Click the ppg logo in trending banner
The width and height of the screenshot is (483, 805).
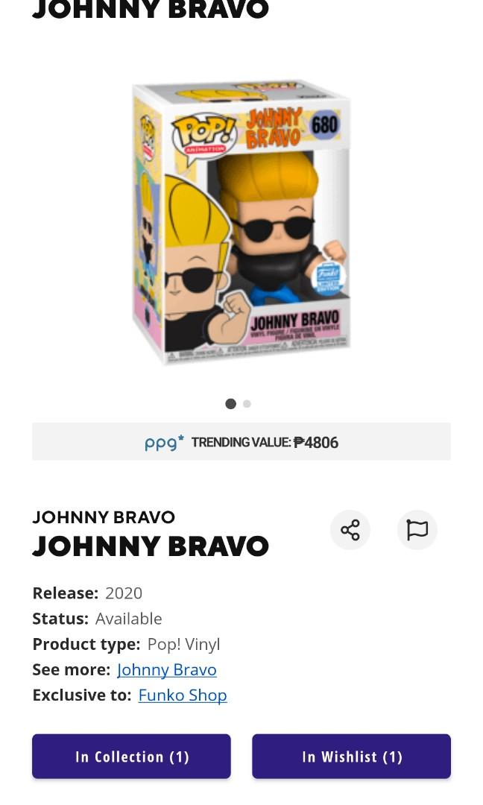click(164, 442)
